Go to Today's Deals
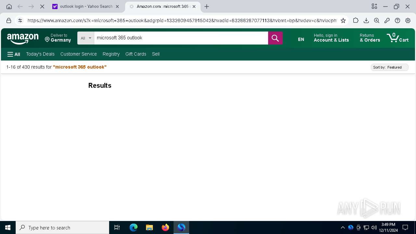 coord(40,54)
